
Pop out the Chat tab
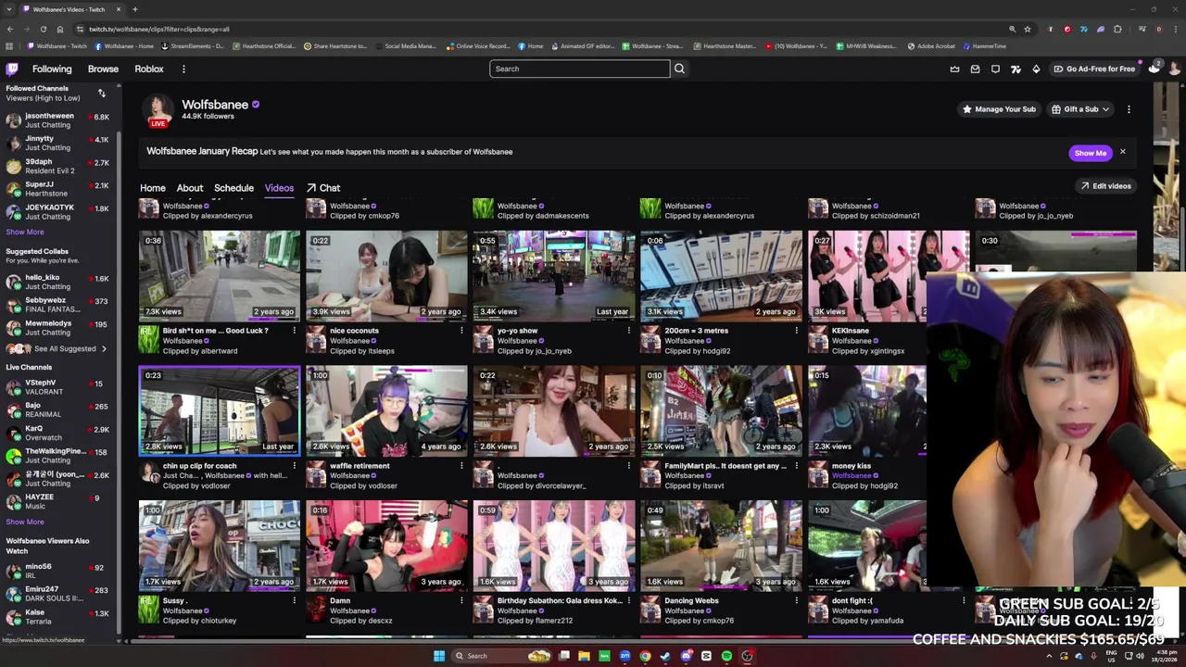click(x=323, y=188)
